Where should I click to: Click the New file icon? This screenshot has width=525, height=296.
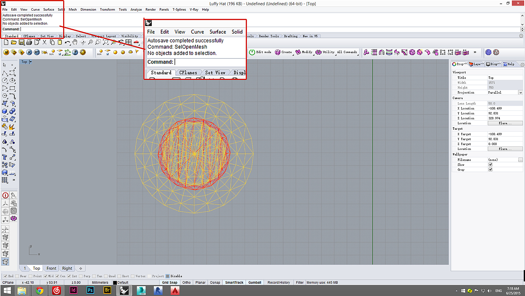6,42
